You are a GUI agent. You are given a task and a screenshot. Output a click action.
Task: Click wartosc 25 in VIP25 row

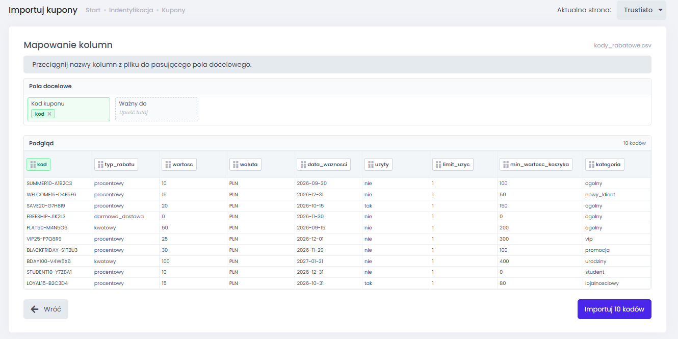click(164, 239)
